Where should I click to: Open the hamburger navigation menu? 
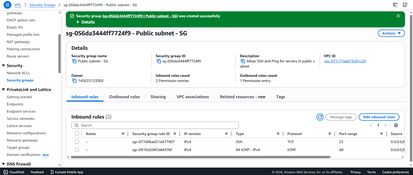tap(7, 5)
